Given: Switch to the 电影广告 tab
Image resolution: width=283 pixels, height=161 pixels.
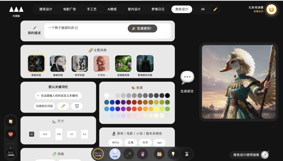Looking at the screenshot, I should (69, 9).
